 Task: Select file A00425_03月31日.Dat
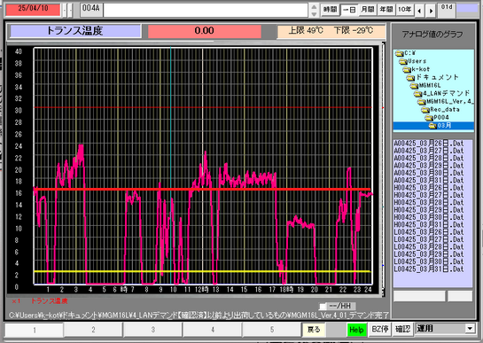(429, 181)
